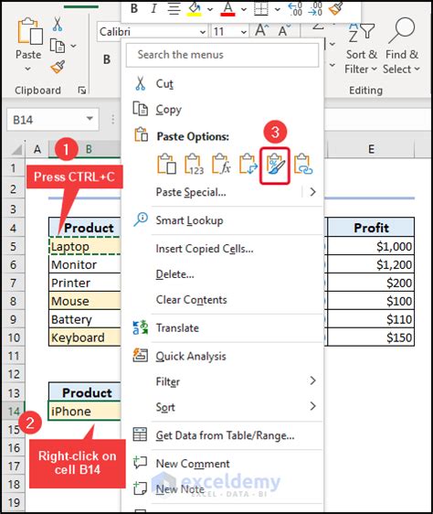This screenshot has width=433, height=514.
Task: Click the Copy icon in Clipboard group
Action: point(58,46)
